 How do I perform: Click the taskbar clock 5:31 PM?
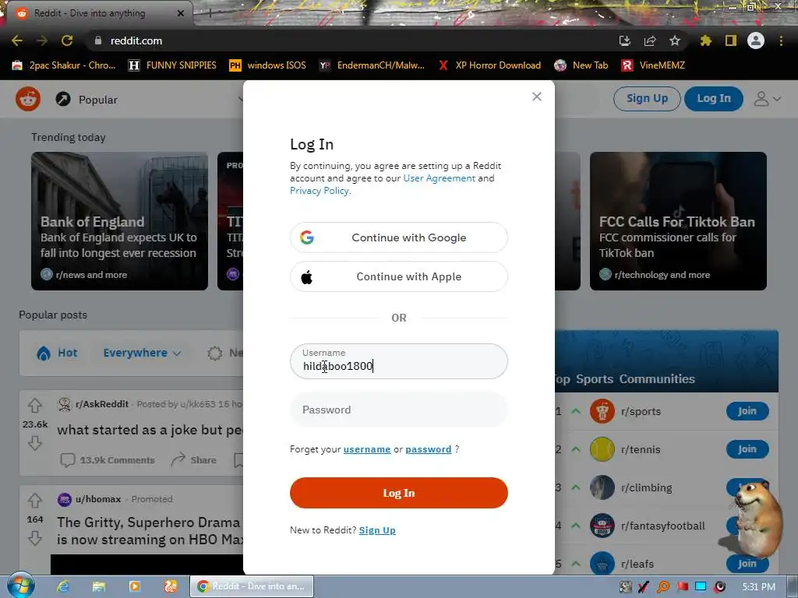tap(758, 587)
